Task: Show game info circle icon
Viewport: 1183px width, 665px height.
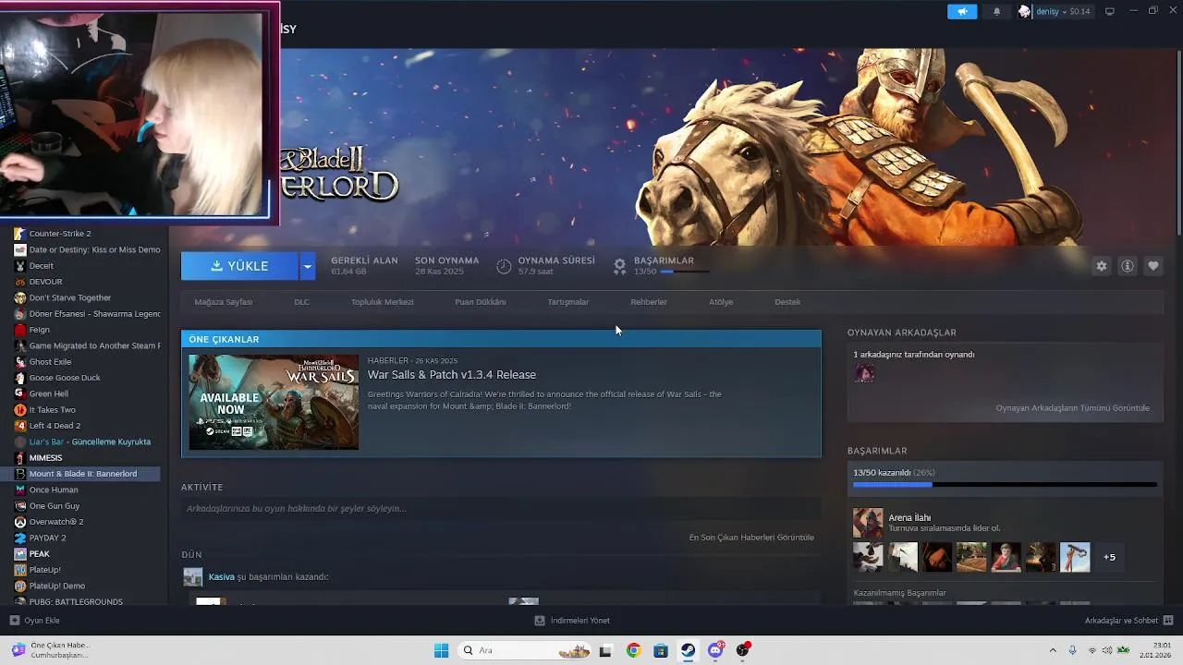Action: 1128,266
